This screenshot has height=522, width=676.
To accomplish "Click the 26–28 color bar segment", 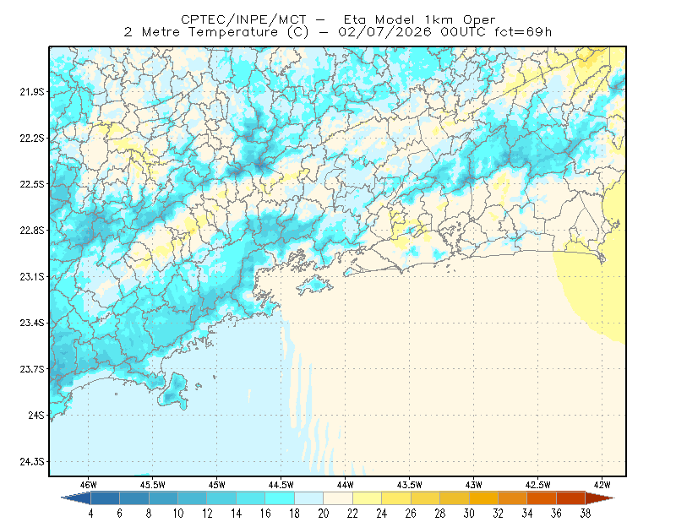I will pyautogui.click(x=426, y=498).
